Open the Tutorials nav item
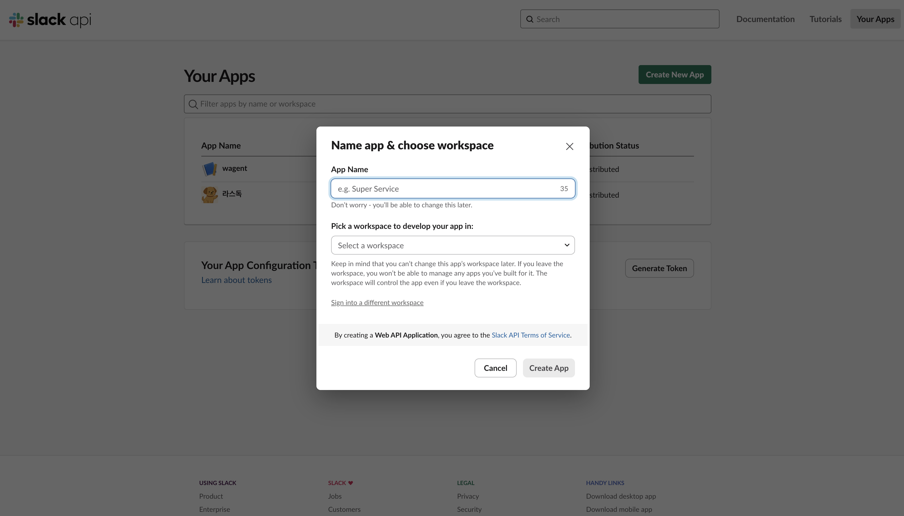 click(x=825, y=19)
